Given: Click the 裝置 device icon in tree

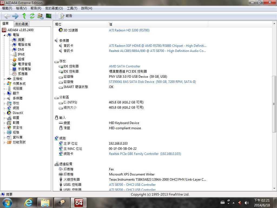Looking at the screenshot, I should (x=9, y=118).
